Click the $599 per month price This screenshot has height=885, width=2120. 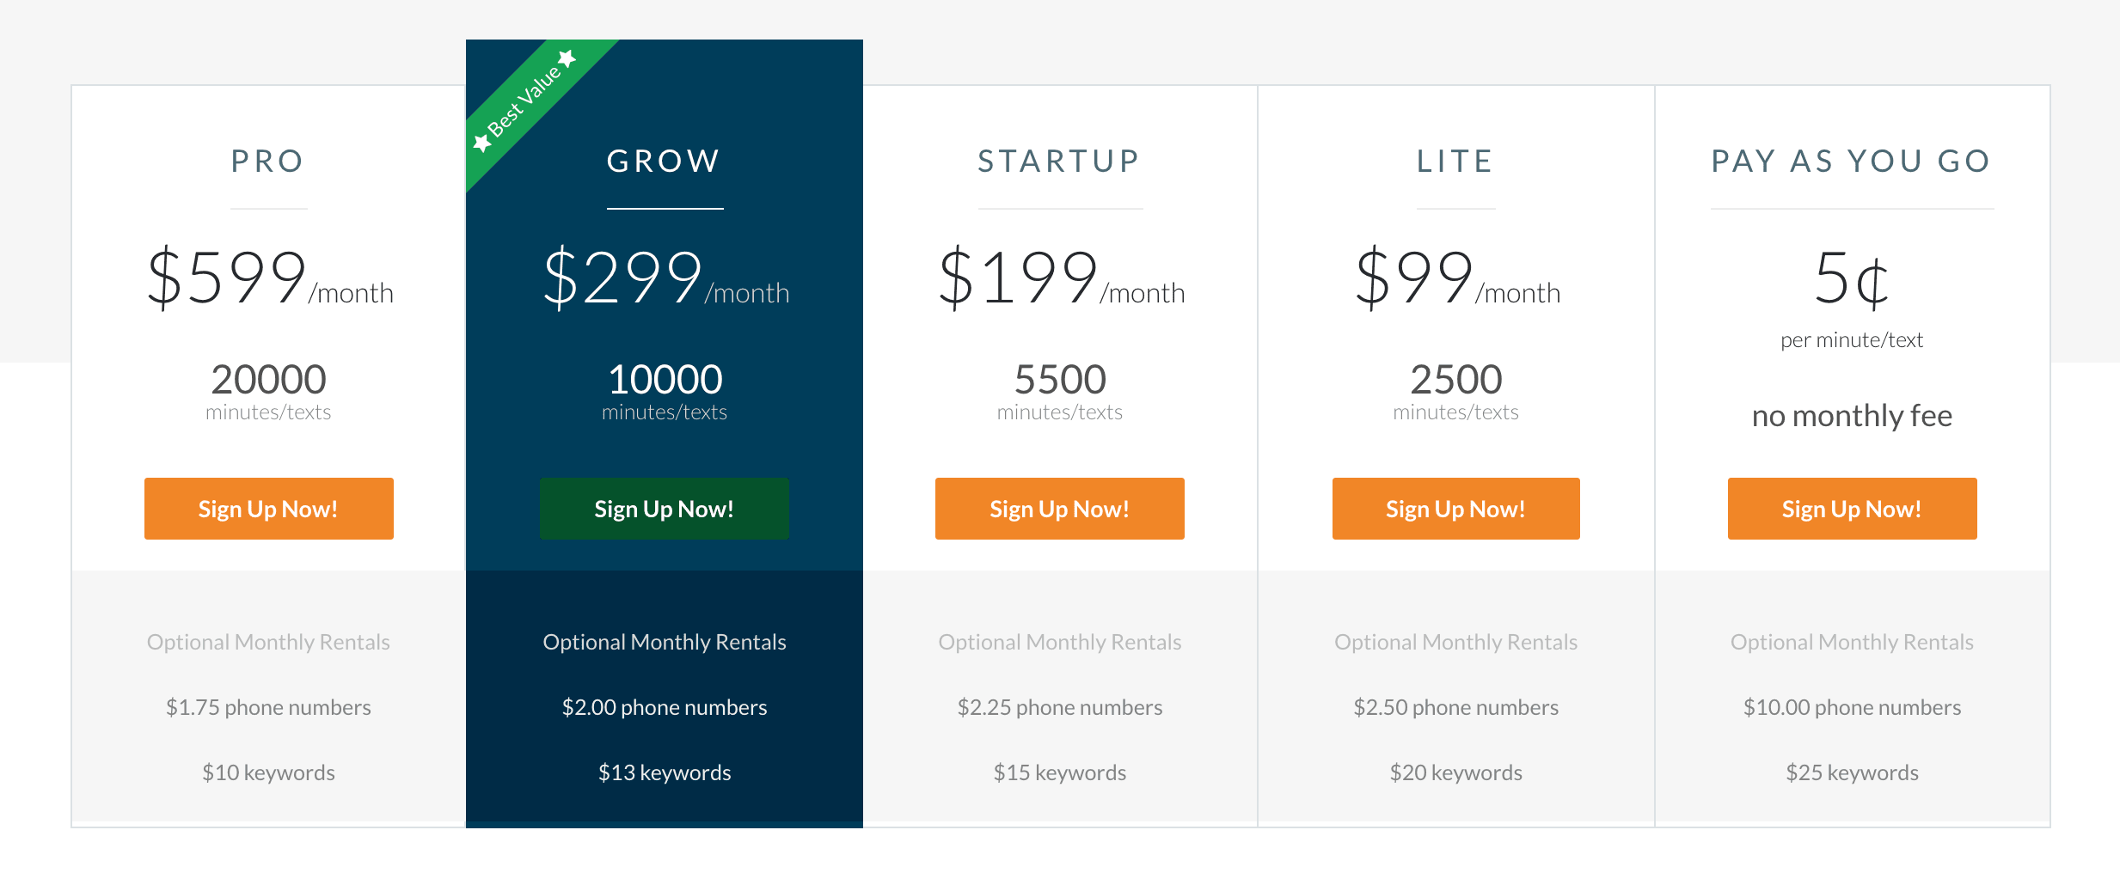coord(269,278)
